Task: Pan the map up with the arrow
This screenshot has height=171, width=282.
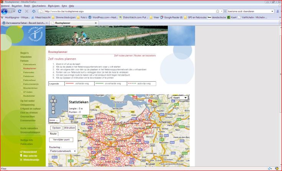Action: point(53,97)
